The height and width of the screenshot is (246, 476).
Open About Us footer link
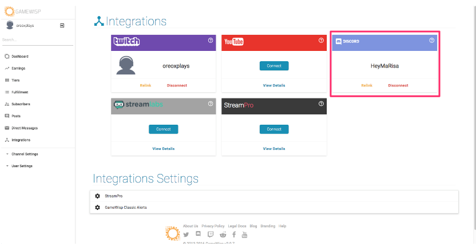191,226
